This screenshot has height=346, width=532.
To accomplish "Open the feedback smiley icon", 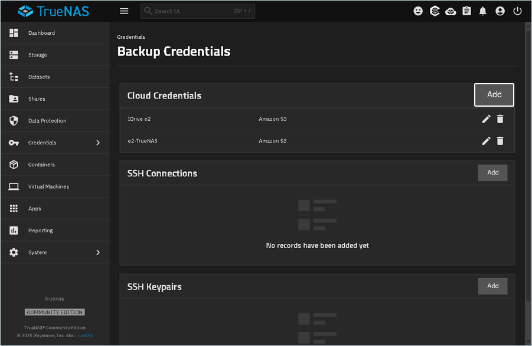I will pyautogui.click(x=418, y=11).
